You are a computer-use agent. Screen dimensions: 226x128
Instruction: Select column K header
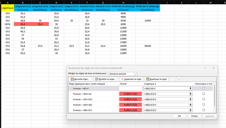click(181, 2)
